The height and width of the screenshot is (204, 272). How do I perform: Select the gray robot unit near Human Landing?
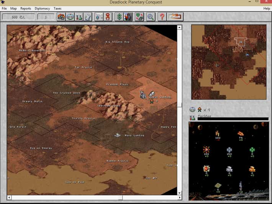143,95
